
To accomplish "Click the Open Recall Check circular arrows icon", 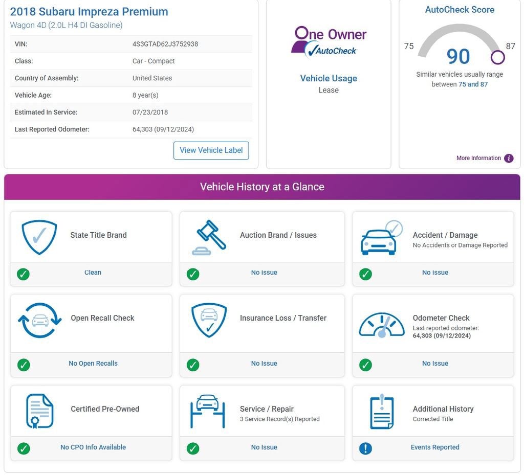I will point(40,321).
